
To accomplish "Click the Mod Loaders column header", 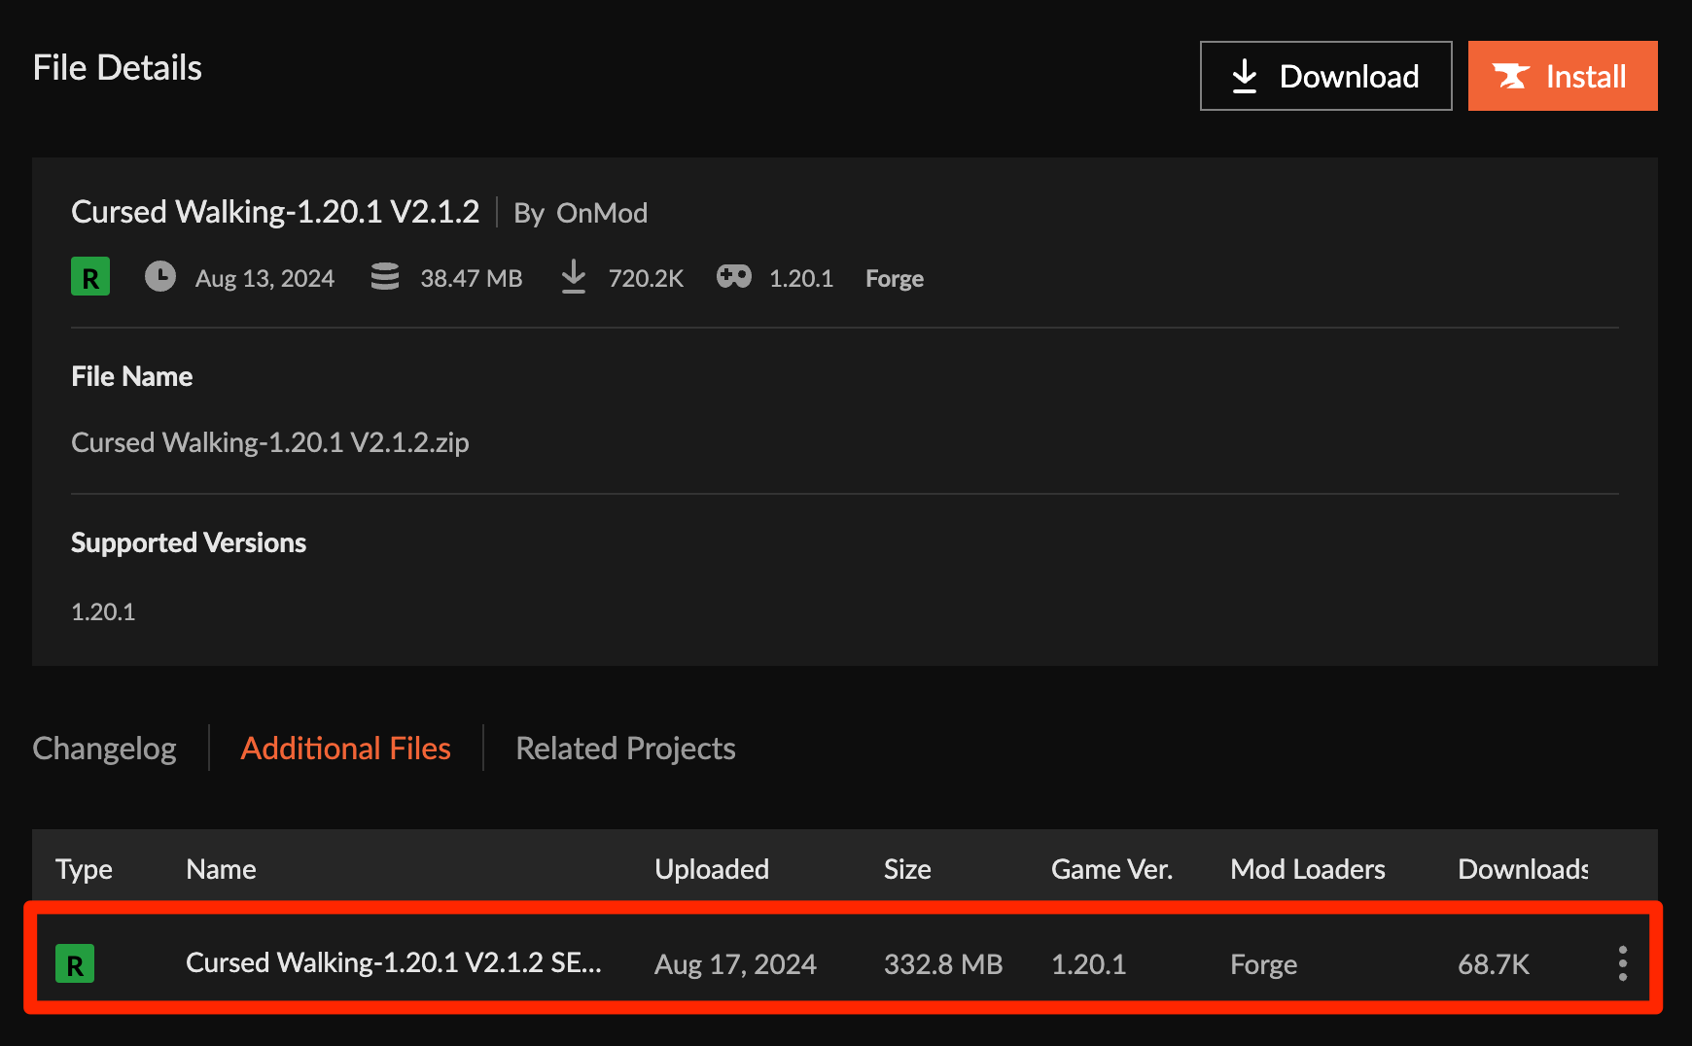I will [x=1308, y=869].
